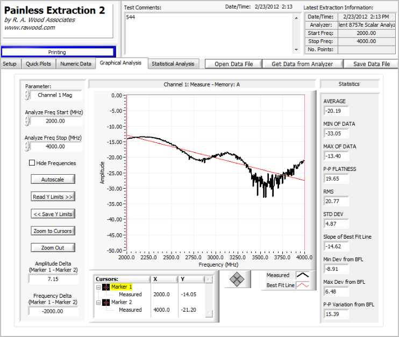
Task: Click the P-P FLATNESS value 19.65
Action: click(336, 178)
